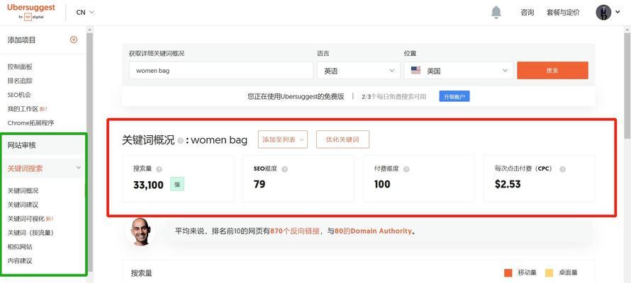Open the user avatar menu
This screenshot has height=283, width=631.
(603, 13)
